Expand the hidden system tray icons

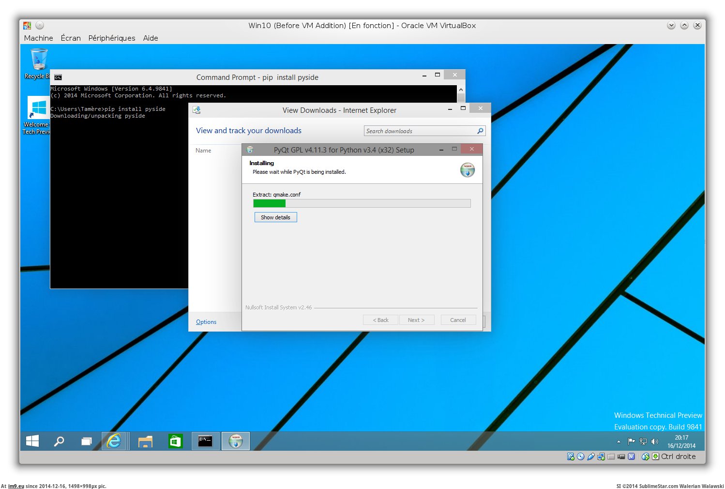click(619, 442)
